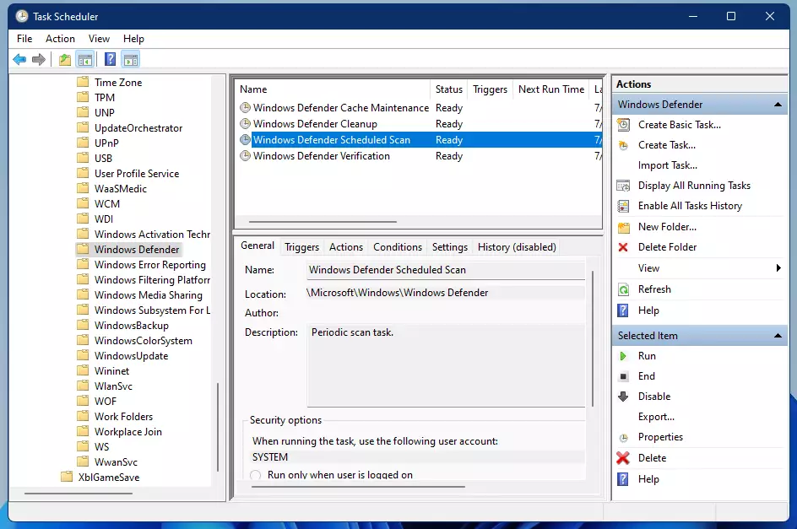This screenshot has width=797, height=529.
Task: Collapse the Selected Item actions section
Action: coord(778,336)
